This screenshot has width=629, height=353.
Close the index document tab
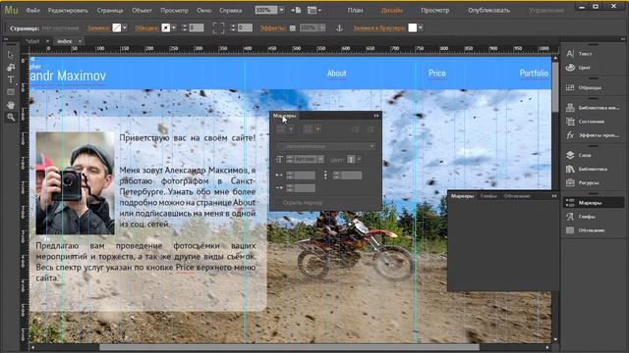(80, 41)
